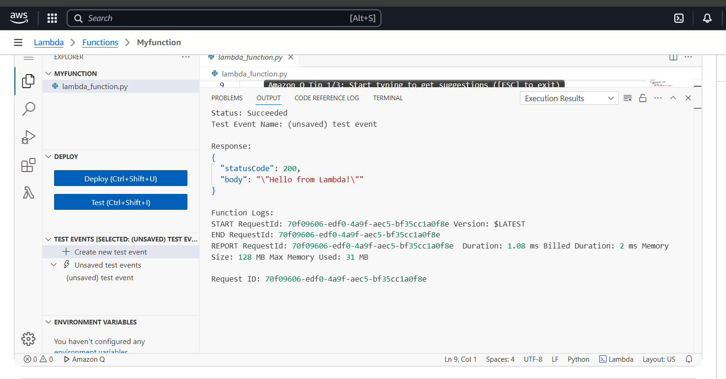Maximize the output panel with chevron up
The image size is (726, 379).
click(673, 98)
